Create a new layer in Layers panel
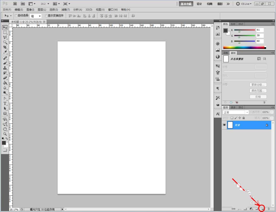Image resolution: width=276 pixels, height=212 pixels. tap(262, 209)
